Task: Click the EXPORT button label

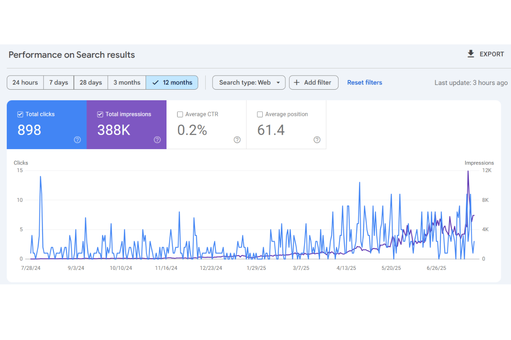Action: [492, 54]
